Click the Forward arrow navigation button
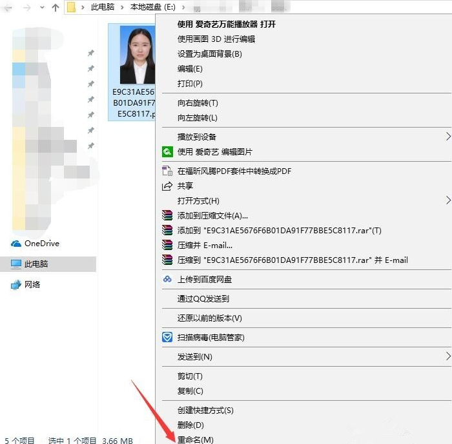 [27, 8]
